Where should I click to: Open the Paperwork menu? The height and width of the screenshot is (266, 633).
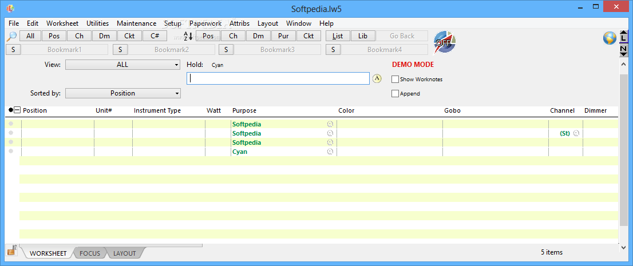tap(205, 23)
